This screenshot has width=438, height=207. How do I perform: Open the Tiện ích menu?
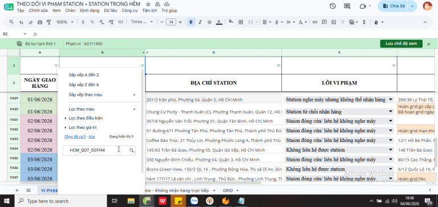coord(149,11)
